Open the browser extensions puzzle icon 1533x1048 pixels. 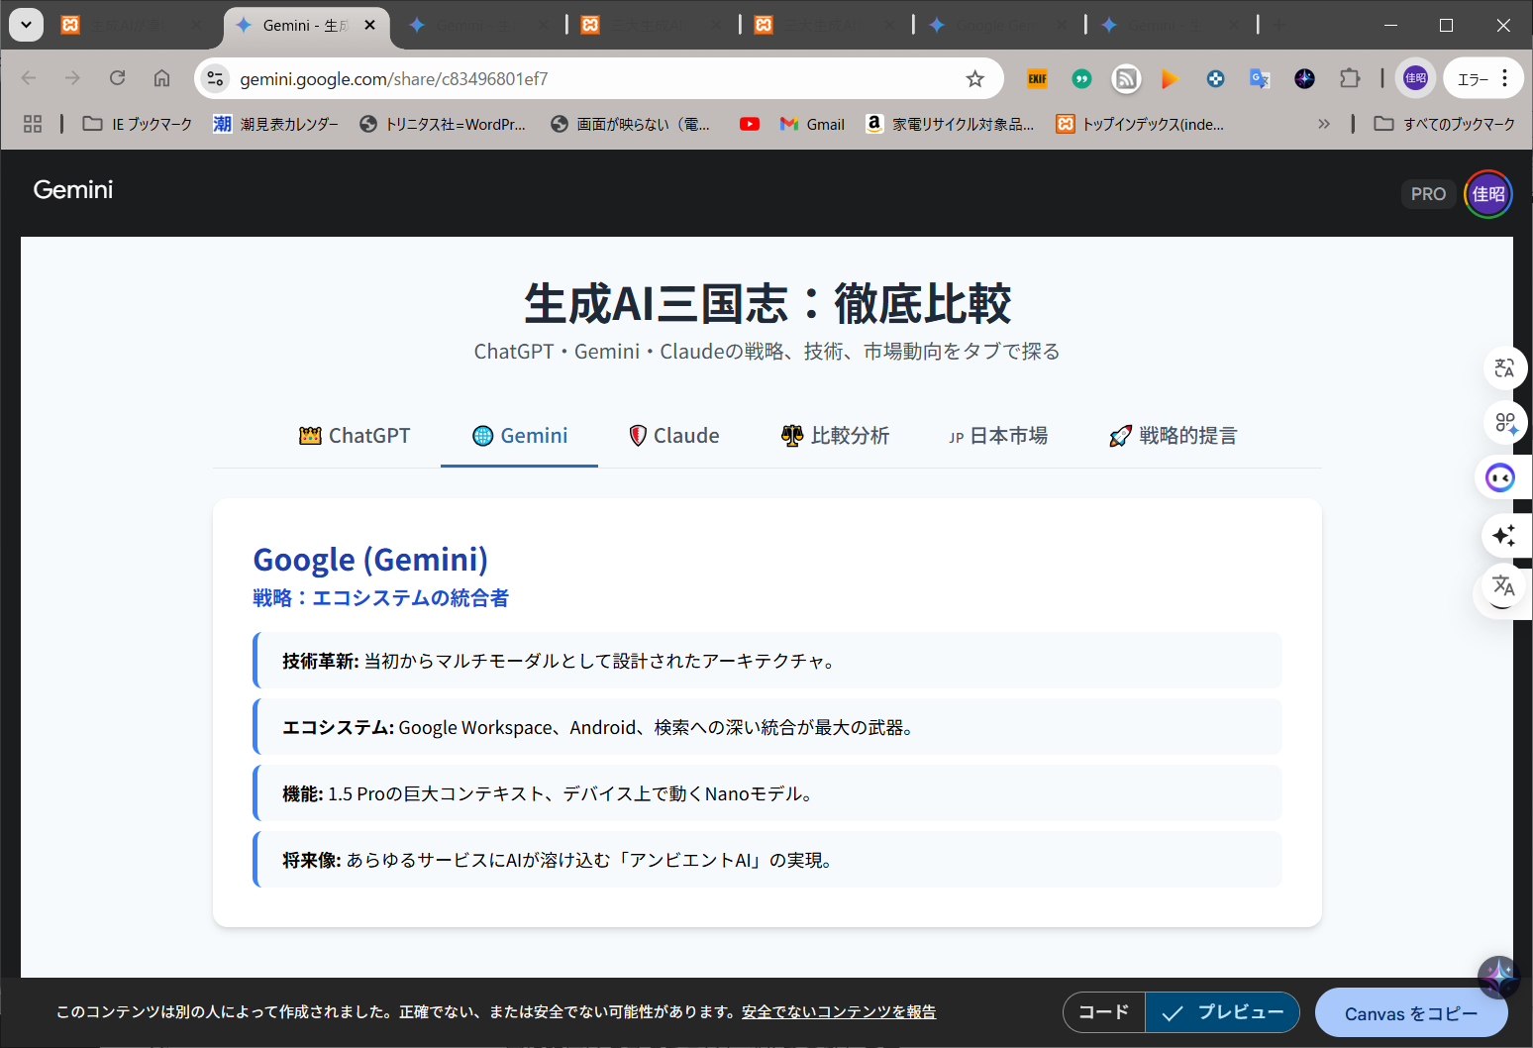coord(1350,79)
